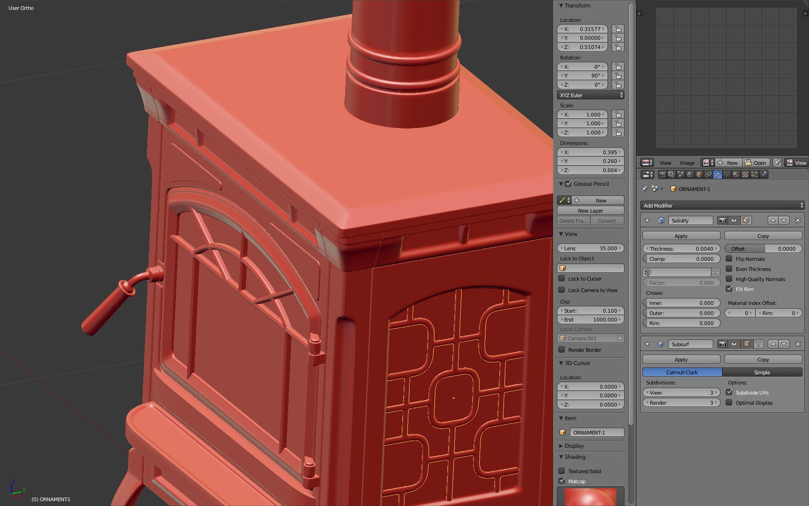This screenshot has width=809, height=506.
Task: Enable Lock Camera to View checkbox
Action: click(x=561, y=290)
